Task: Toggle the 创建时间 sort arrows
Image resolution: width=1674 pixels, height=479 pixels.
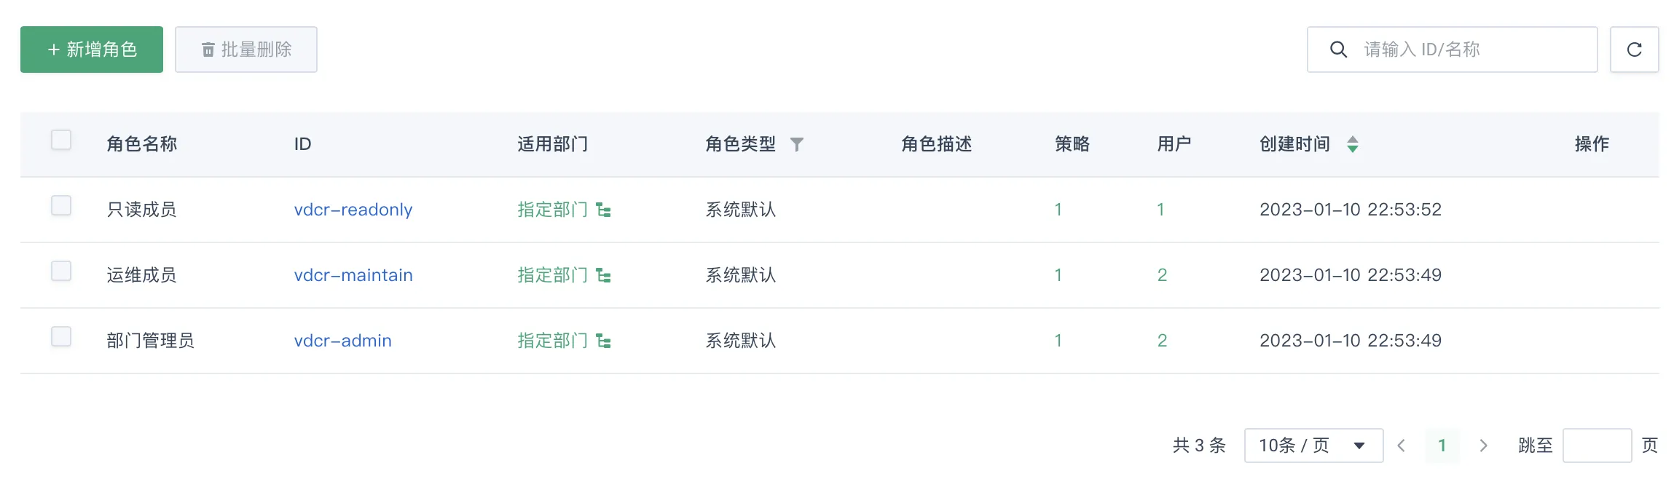Action: (1352, 144)
